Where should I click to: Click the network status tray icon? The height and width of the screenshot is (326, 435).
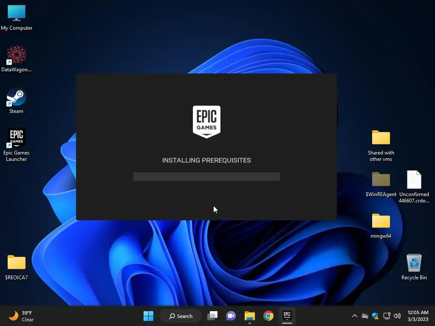387,316
